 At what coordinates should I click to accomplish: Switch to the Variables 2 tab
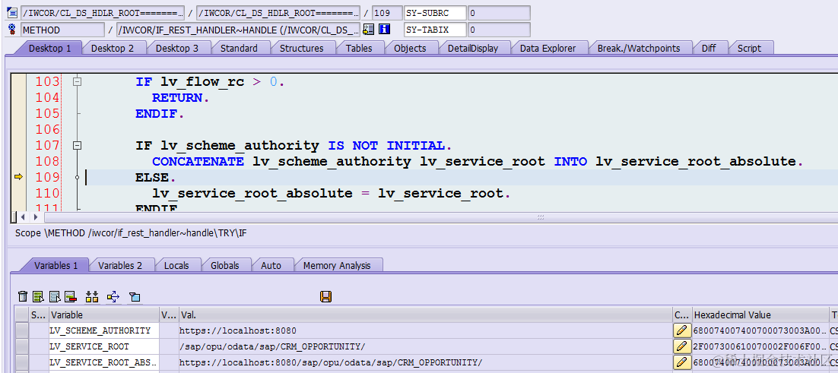120,265
